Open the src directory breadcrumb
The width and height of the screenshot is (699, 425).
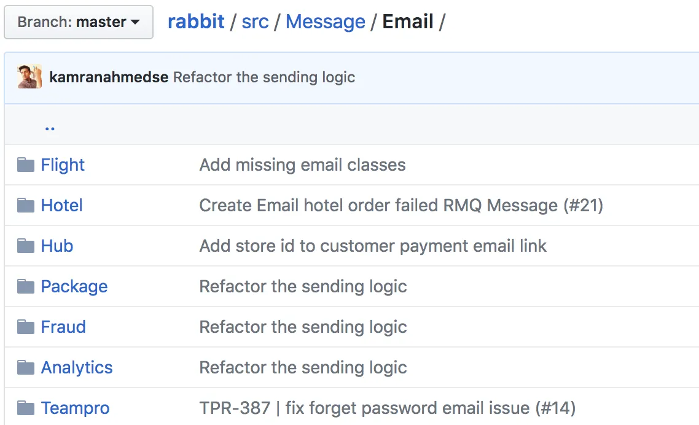coord(255,21)
